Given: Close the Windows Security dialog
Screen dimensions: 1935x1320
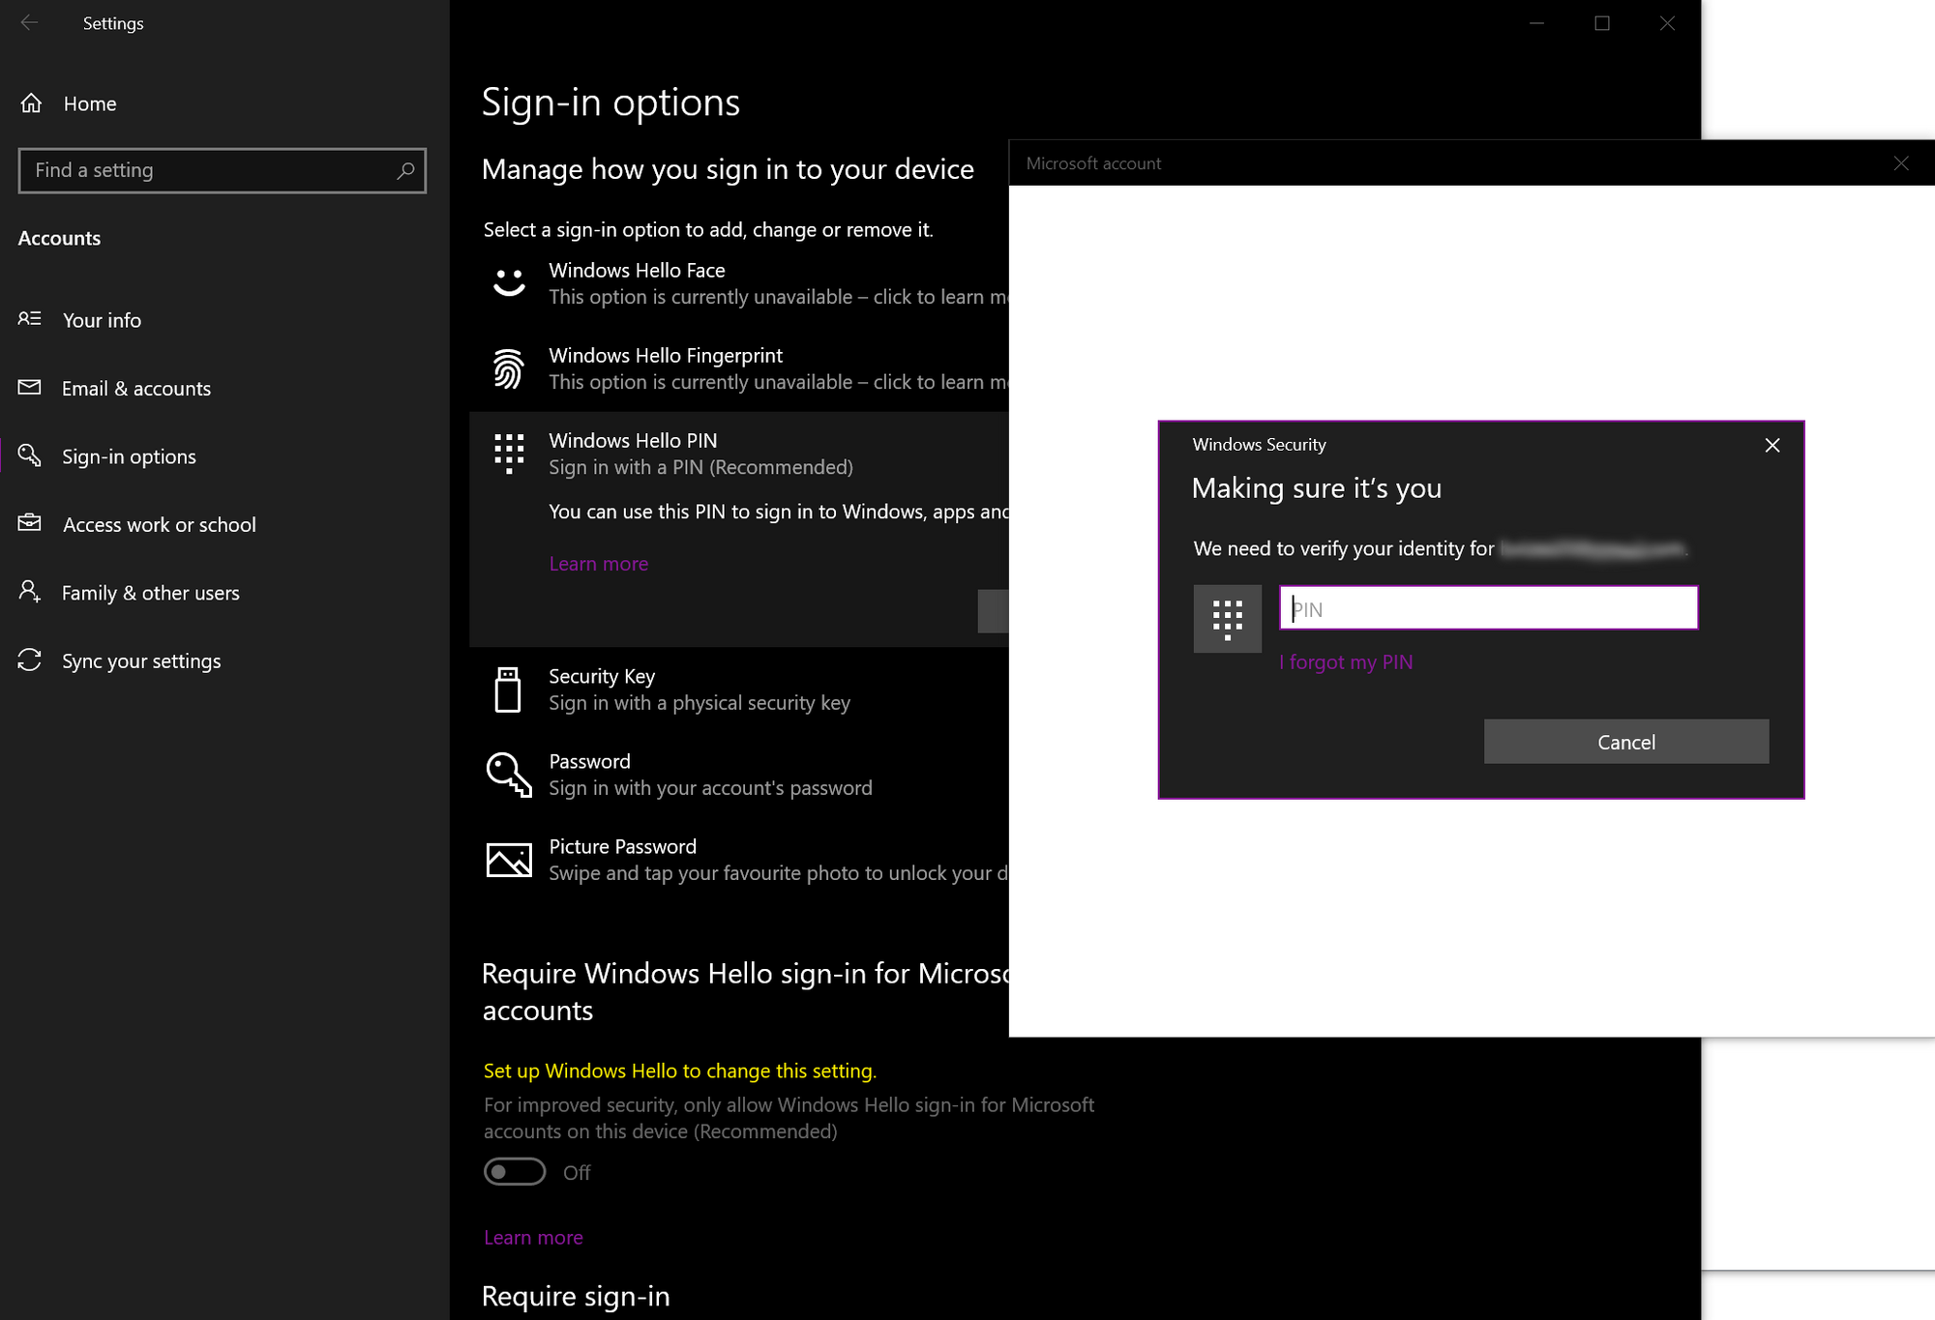Looking at the screenshot, I should [1772, 445].
